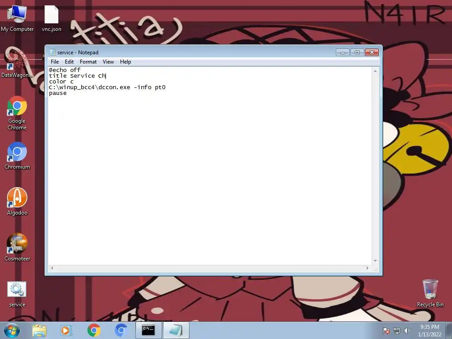Open Help menu in Notepad
Screen dimensions: 452x339
(x=125, y=62)
